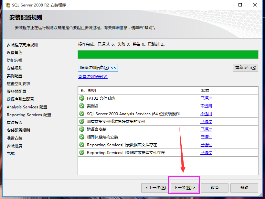Viewport: 265px width, 199px height.
Task: Click check icon for Reporting Services目录数据库文件存在
Action: pos(82,145)
